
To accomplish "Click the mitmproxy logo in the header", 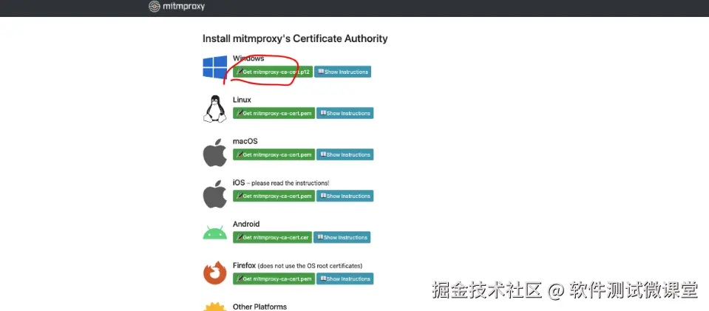I will point(177,7).
